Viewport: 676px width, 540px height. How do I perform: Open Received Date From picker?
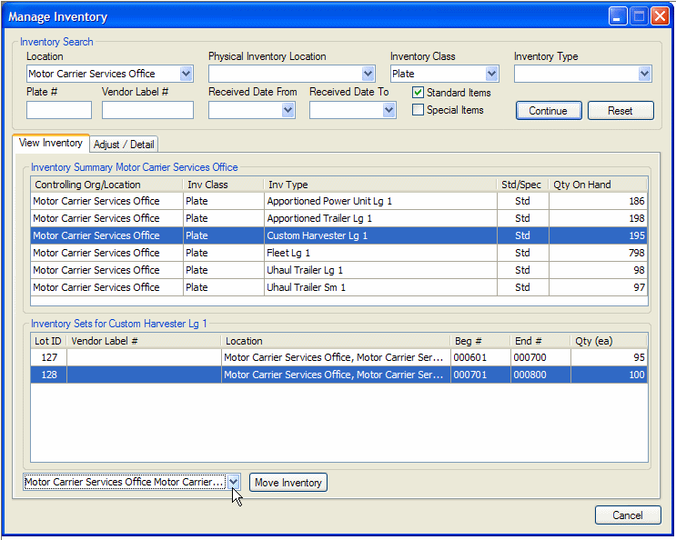click(288, 110)
